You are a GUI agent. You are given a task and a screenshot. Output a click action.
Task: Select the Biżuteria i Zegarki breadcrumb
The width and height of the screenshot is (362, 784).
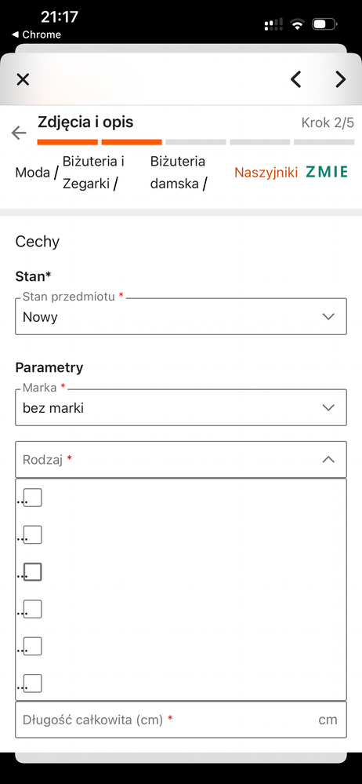pos(93,173)
